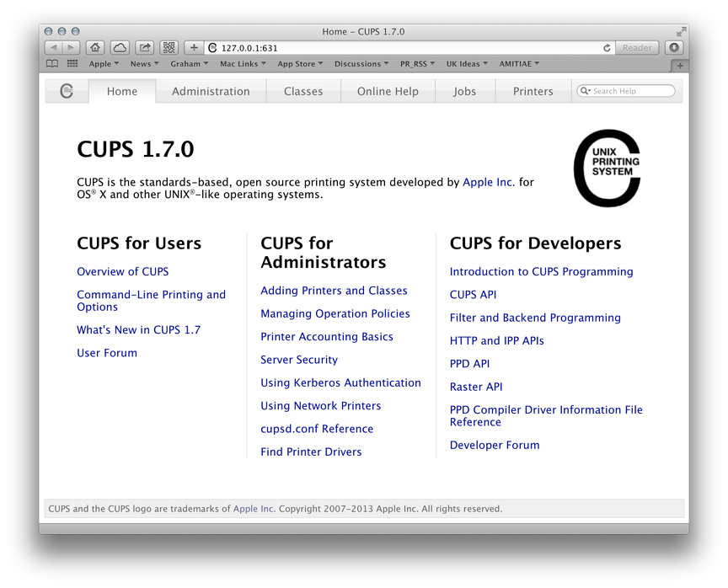
Task: Show Reading List book icon
Action: (x=52, y=63)
